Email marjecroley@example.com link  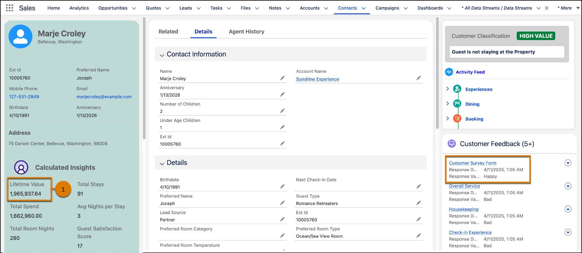pos(104,96)
